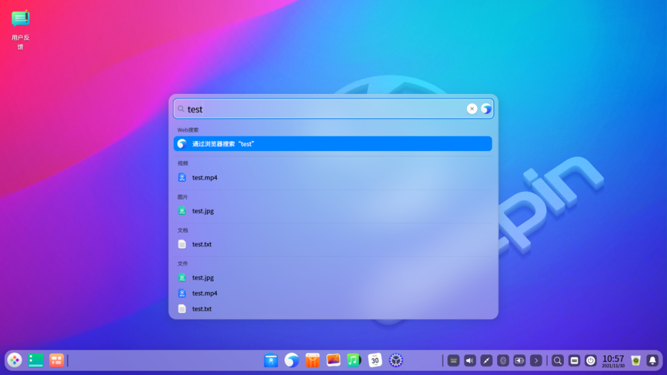Open test.mp4 under the 视频 section
The image size is (667, 375).
tap(204, 178)
